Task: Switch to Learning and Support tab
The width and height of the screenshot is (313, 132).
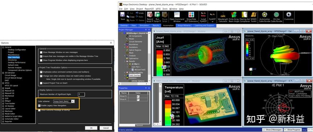Action: 204,26
